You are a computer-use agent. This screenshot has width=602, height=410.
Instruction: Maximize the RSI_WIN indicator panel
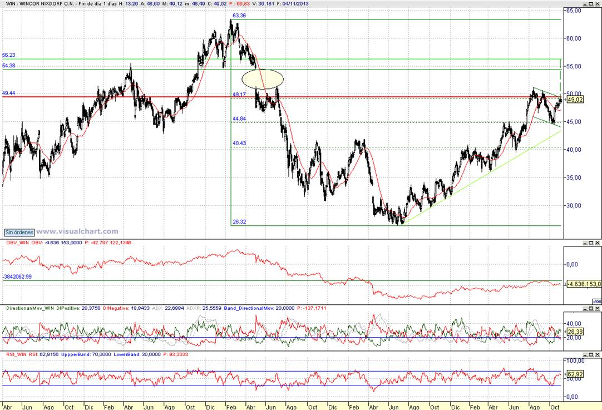591,355
